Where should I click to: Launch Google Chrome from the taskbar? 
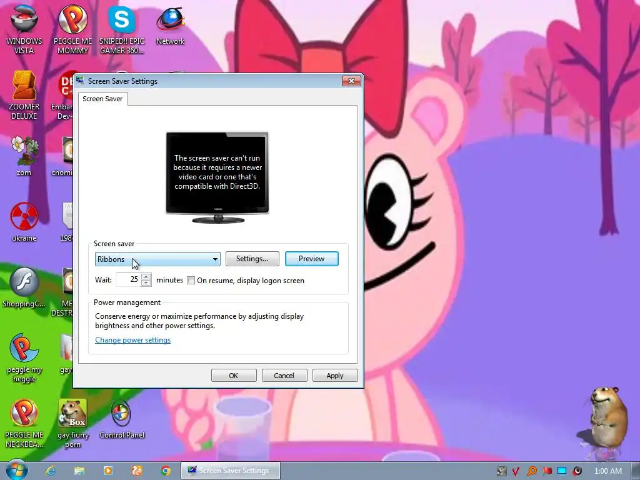(x=165, y=471)
